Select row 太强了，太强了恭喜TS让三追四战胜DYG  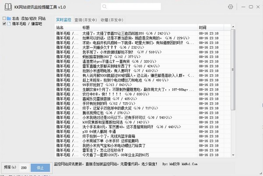coord(142,33)
